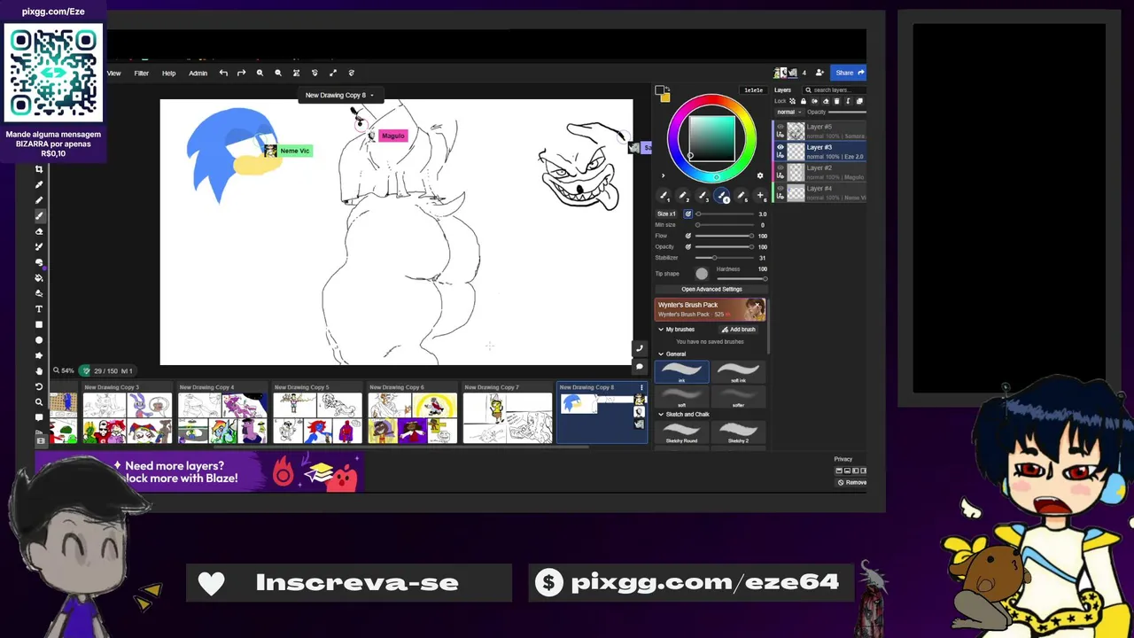Select the Text tool
Image resolution: width=1134 pixels, height=638 pixels.
pos(39,308)
